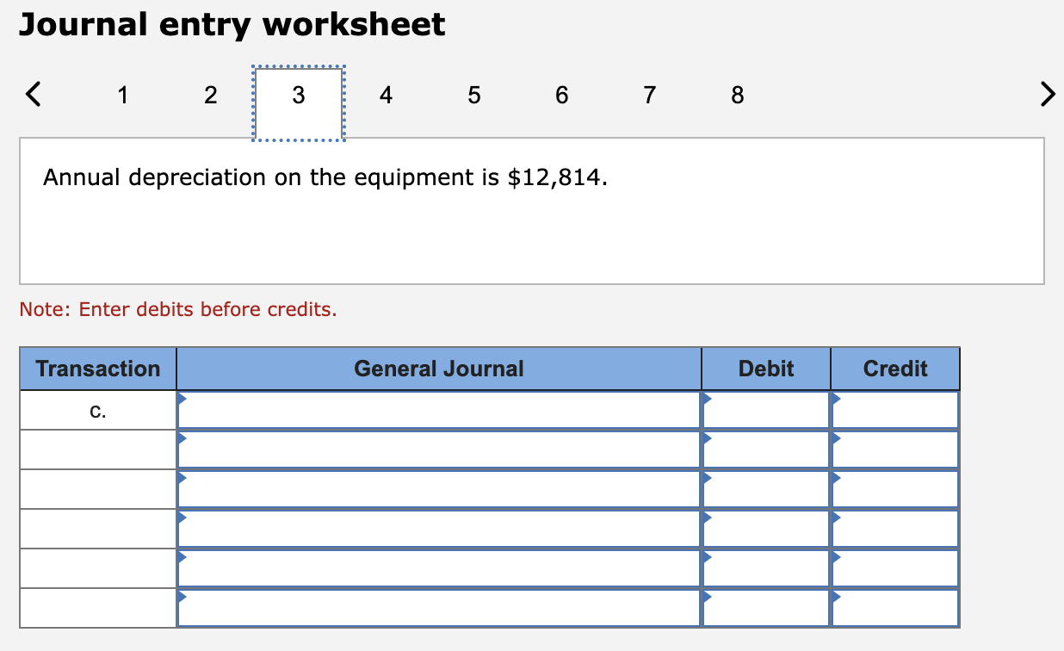This screenshot has height=651, width=1064.
Task: Click the Debit field in row c
Action: pyautogui.click(x=766, y=410)
